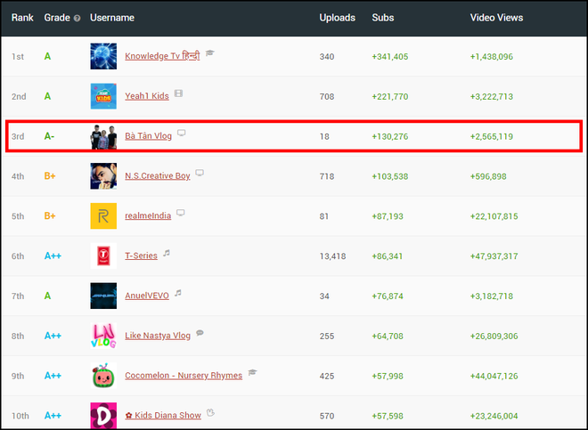The width and height of the screenshot is (588, 430).
Task: Open Cocomelon - Nursery Rhymes link
Action: (x=183, y=376)
